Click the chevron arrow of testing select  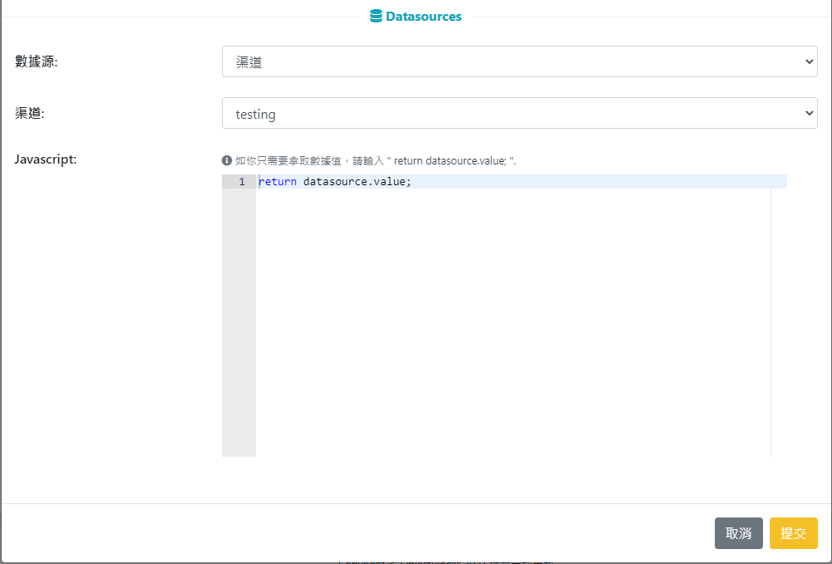click(810, 113)
